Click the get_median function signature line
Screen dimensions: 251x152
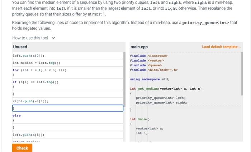coord(165,88)
